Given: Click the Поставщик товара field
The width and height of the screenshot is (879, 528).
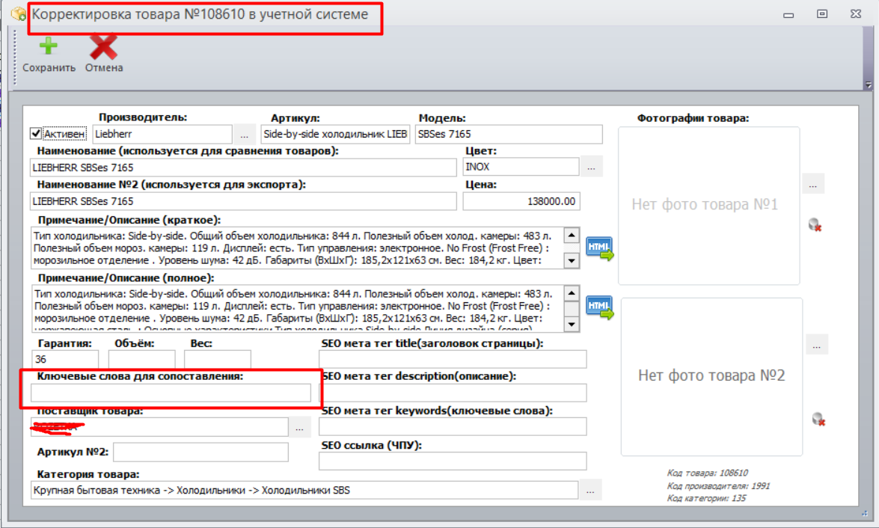Looking at the screenshot, I should [x=160, y=427].
